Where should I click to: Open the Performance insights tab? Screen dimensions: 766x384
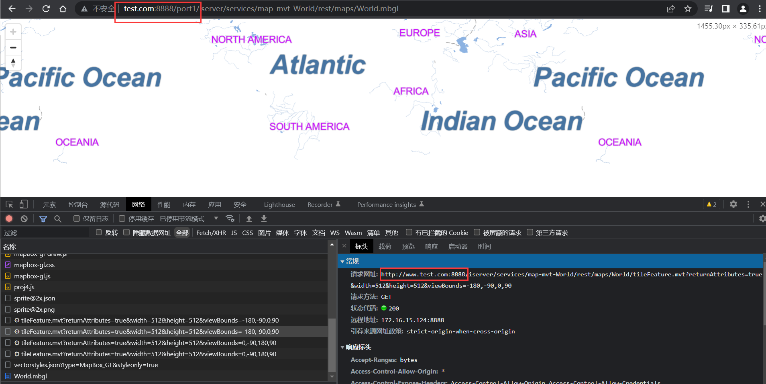click(390, 204)
